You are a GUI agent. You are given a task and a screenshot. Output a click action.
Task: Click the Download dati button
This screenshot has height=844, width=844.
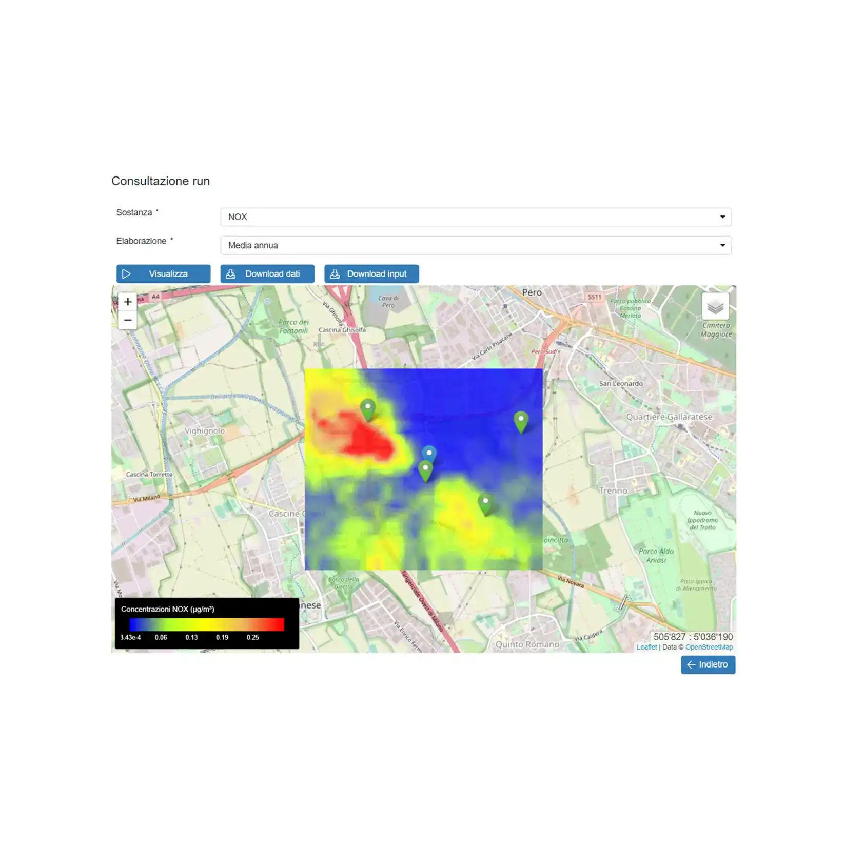[x=267, y=274]
